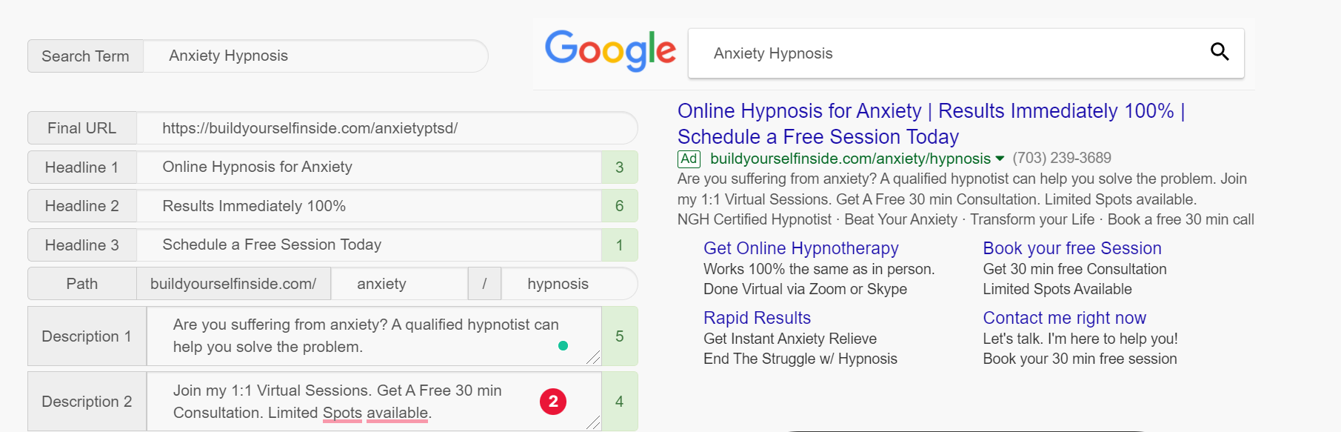Click the 'hypnosis' path field
Image resolution: width=1341 pixels, height=432 pixels.
coord(566,284)
